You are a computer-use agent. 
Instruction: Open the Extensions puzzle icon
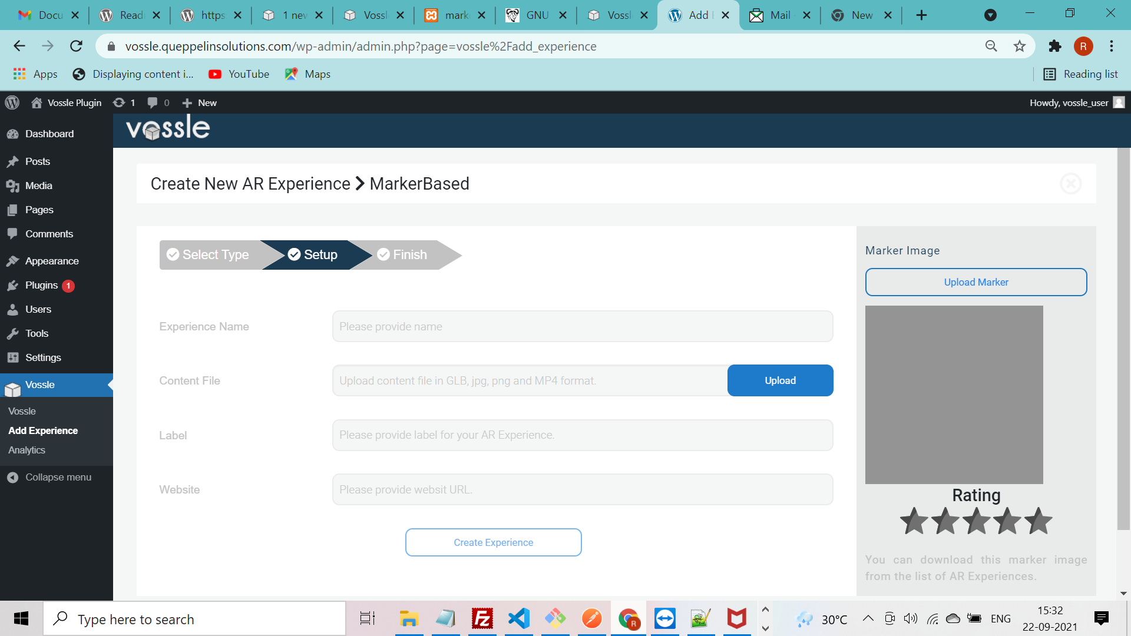[x=1055, y=46]
